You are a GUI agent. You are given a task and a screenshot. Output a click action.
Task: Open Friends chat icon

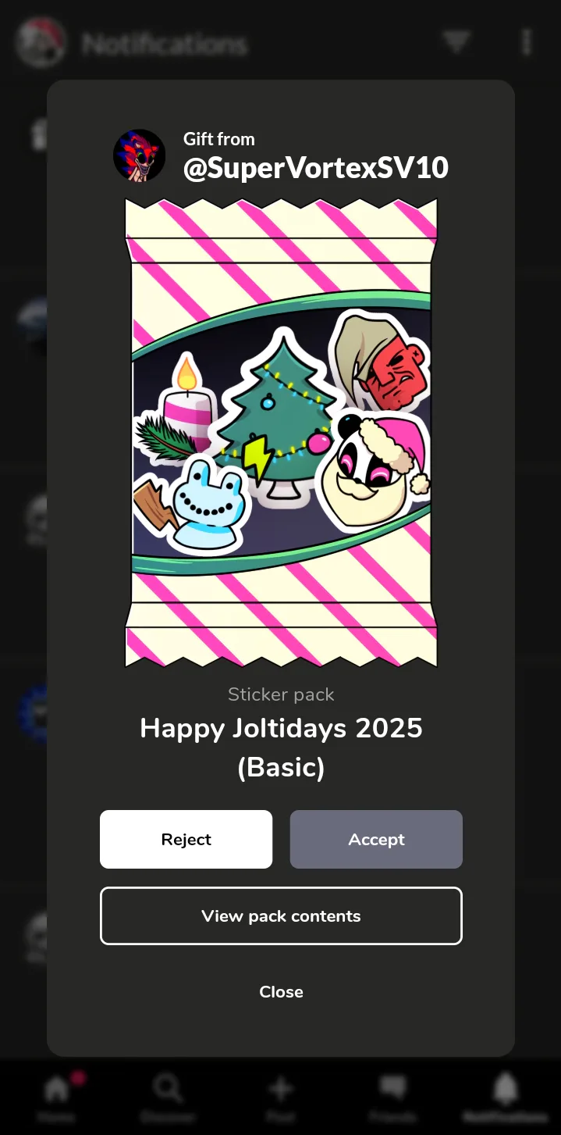(392, 1088)
